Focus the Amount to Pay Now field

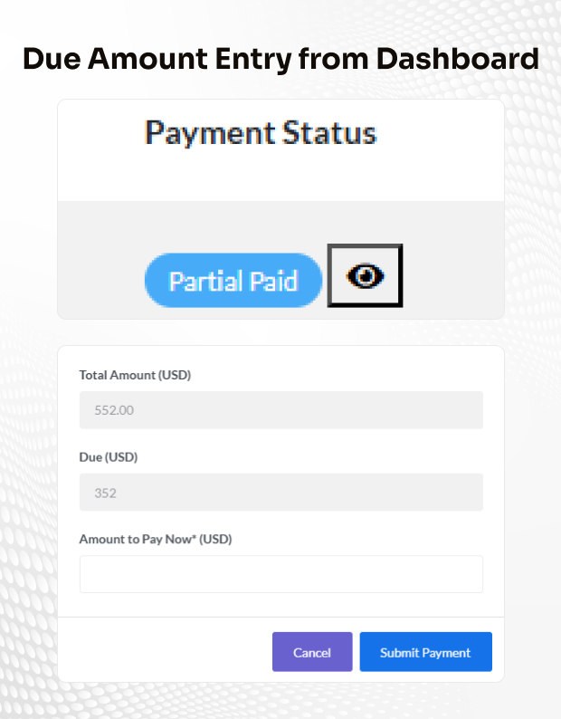point(280,574)
